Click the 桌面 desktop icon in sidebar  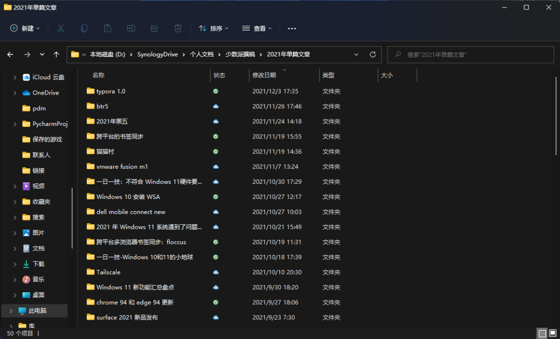(26, 295)
